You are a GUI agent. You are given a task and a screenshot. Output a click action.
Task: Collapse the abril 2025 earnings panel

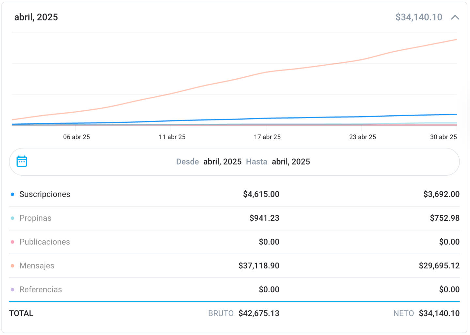point(455,17)
